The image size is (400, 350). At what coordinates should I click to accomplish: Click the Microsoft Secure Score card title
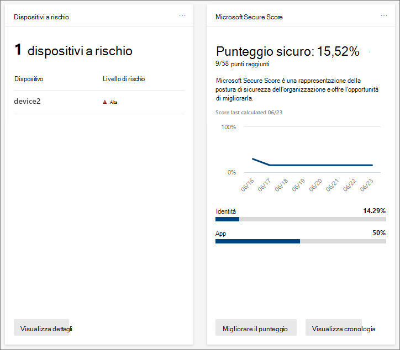coord(249,17)
